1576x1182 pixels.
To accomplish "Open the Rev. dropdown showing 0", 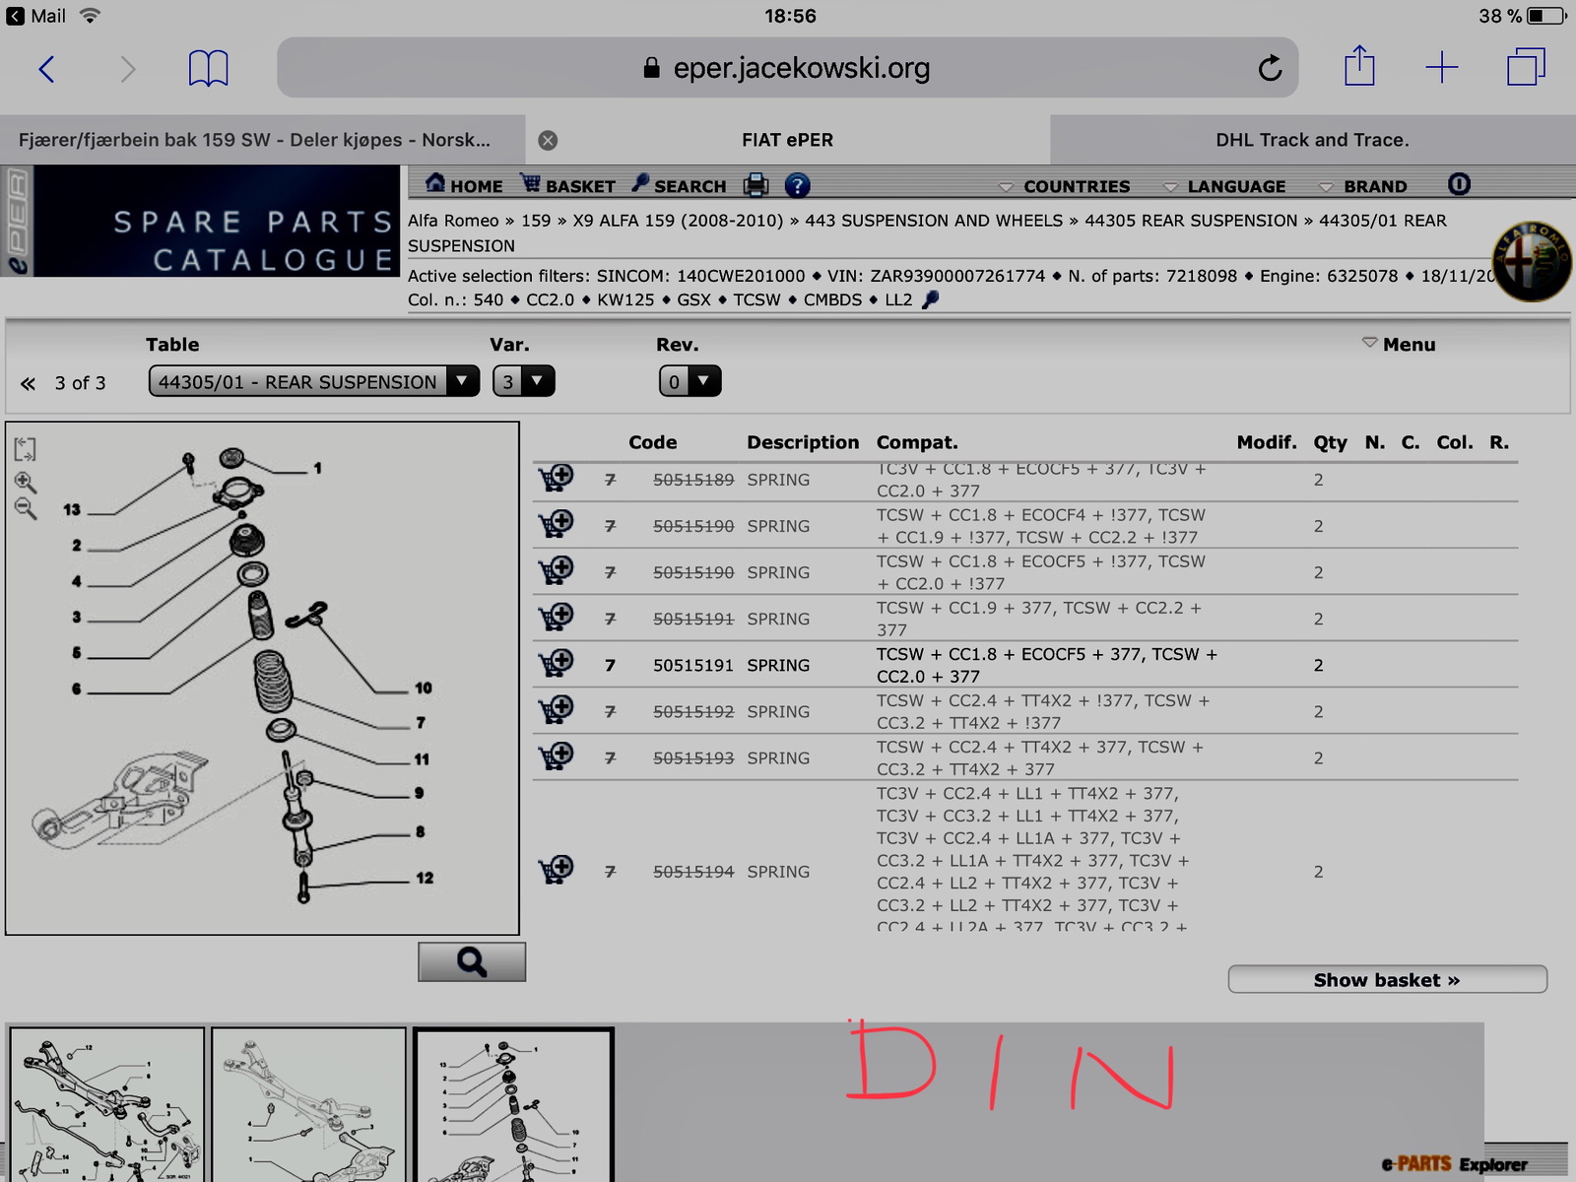I will tap(689, 381).
